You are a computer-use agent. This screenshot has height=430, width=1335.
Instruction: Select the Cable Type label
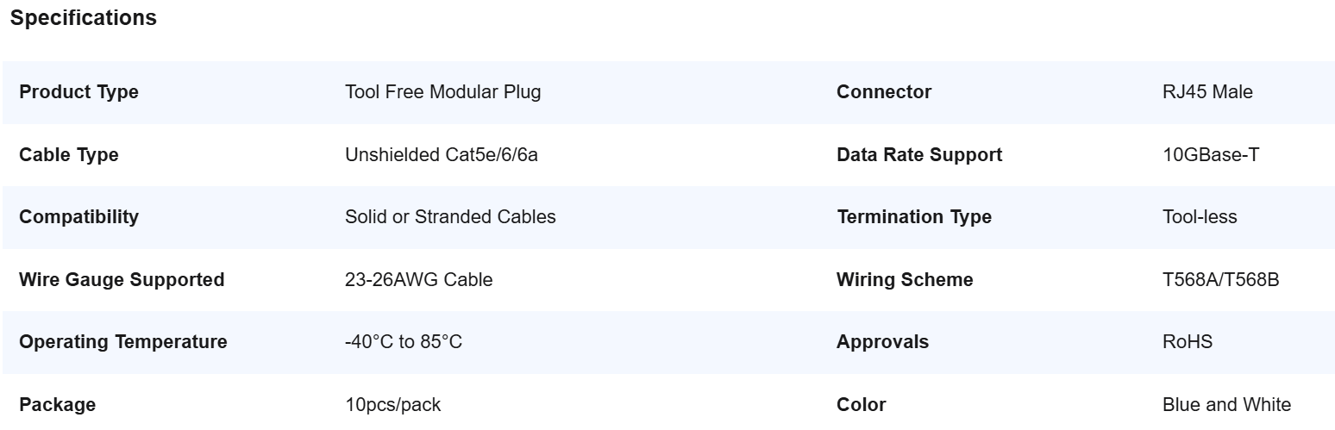[69, 155]
